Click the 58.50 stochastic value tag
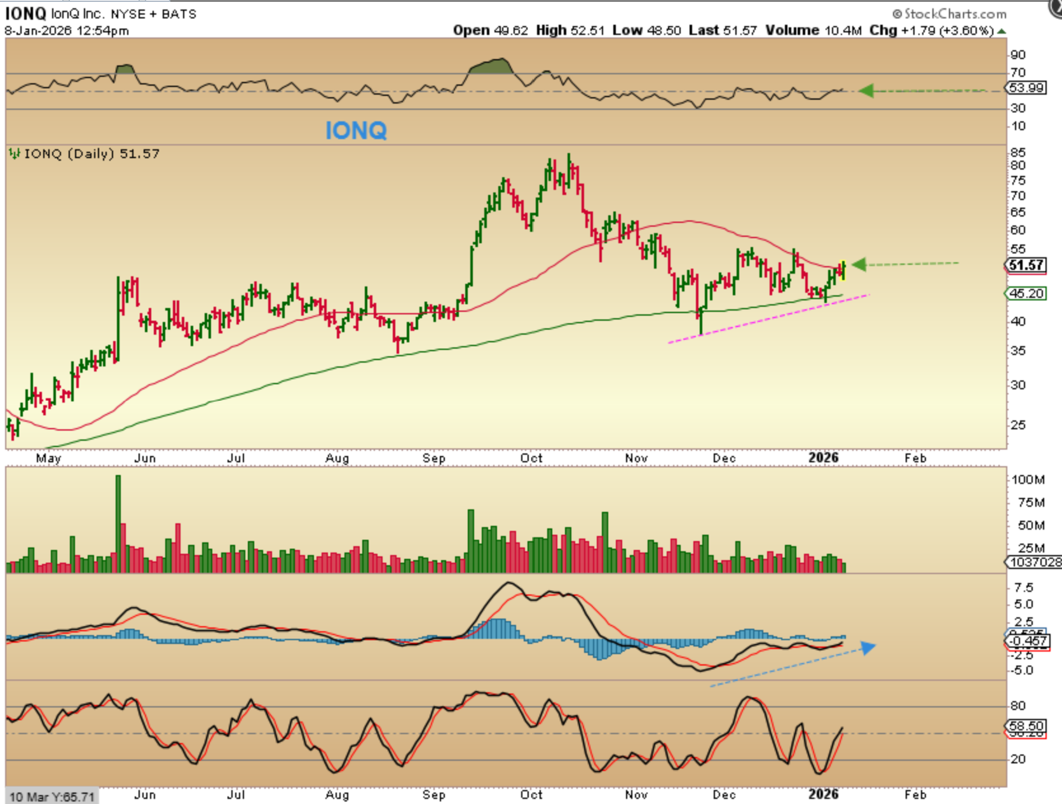Image resolution: width=1062 pixels, height=804 pixels. tap(1026, 726)
